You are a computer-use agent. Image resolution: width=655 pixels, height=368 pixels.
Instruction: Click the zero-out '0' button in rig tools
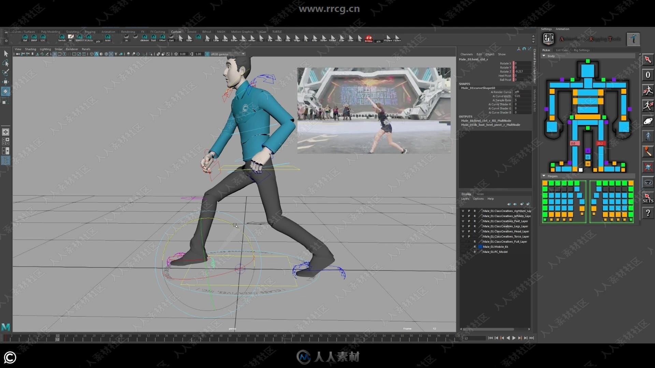pyautogui.click(x=648, y=75)
